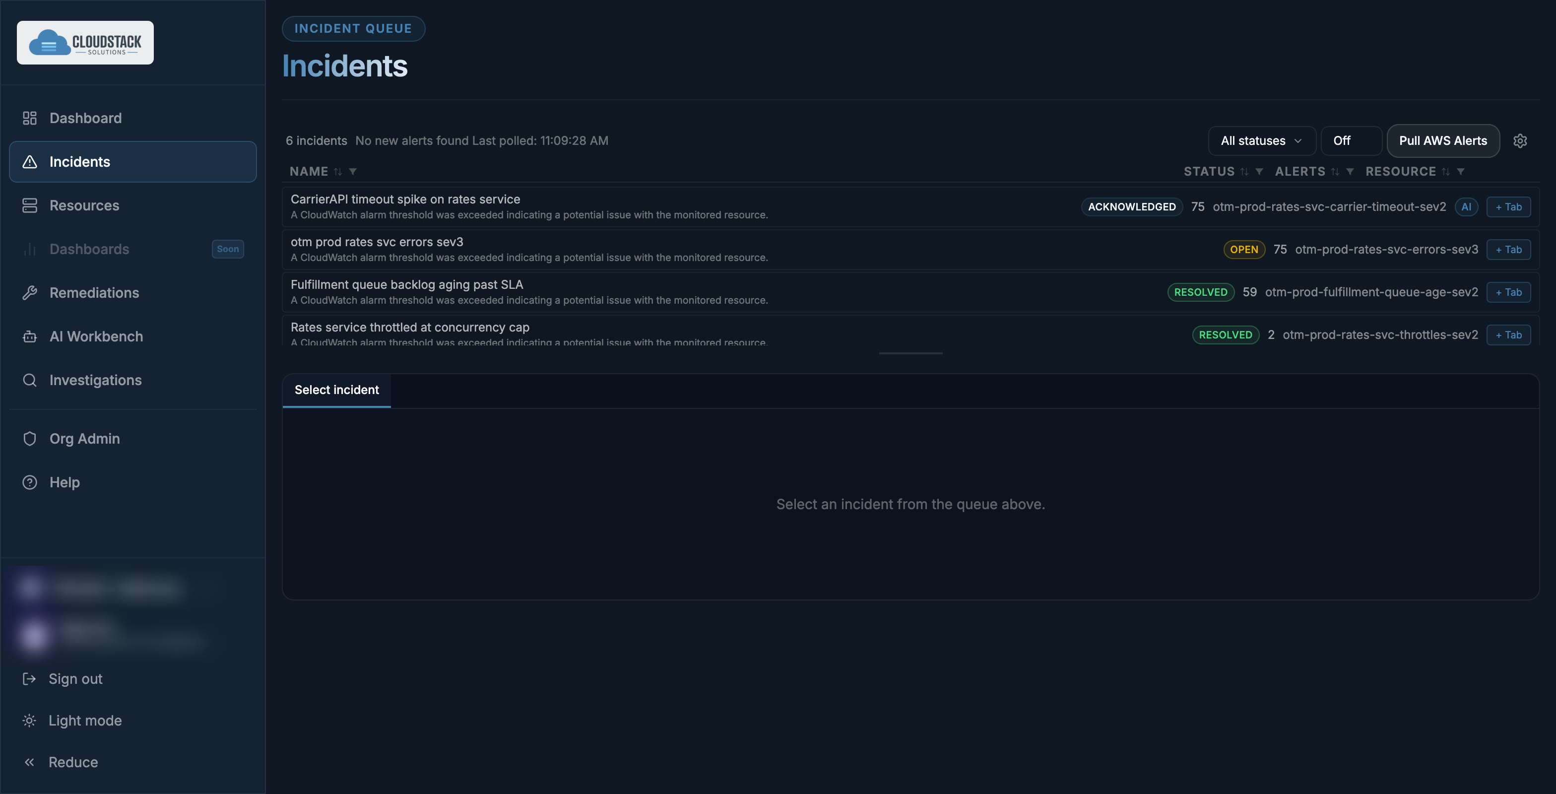
Task: Filter the Name column
Action: tap(353, 172)
